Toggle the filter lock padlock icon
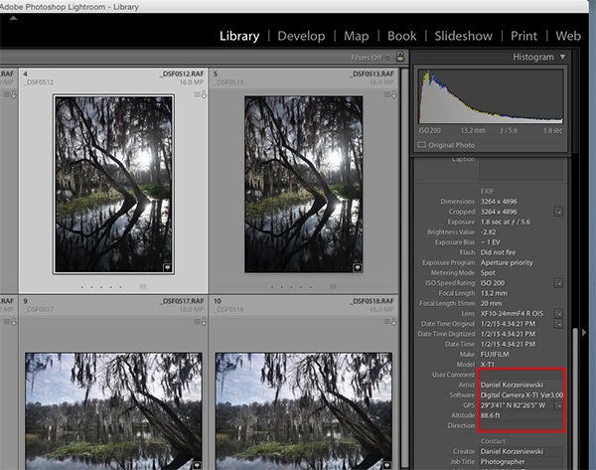 399,58
